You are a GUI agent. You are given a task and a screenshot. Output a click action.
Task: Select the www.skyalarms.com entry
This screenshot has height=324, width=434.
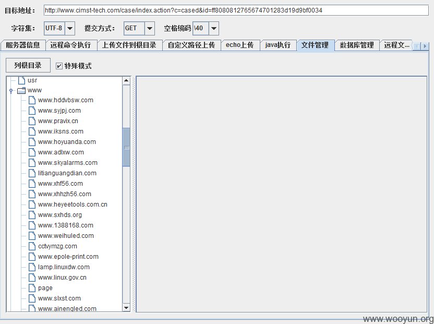pos(67,163)
